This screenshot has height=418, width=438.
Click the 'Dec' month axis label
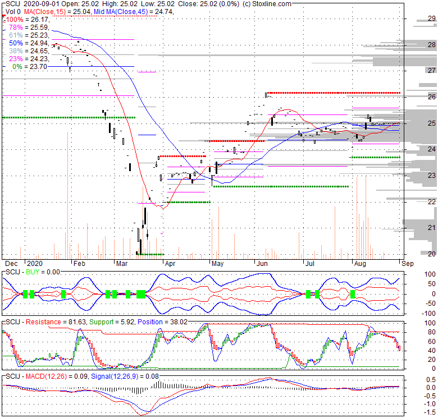[x=11, y=263]
